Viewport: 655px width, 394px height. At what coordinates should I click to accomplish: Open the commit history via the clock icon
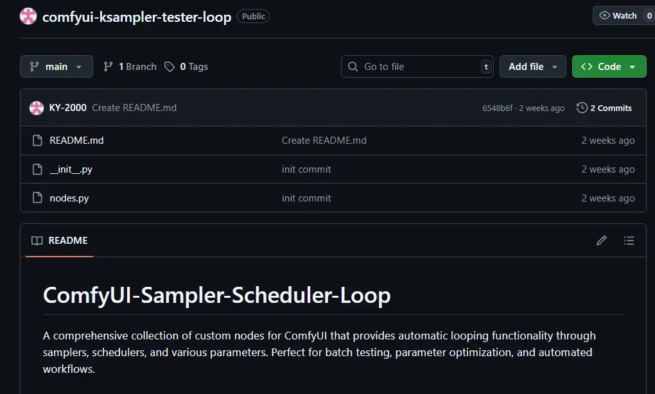point(583,108)
